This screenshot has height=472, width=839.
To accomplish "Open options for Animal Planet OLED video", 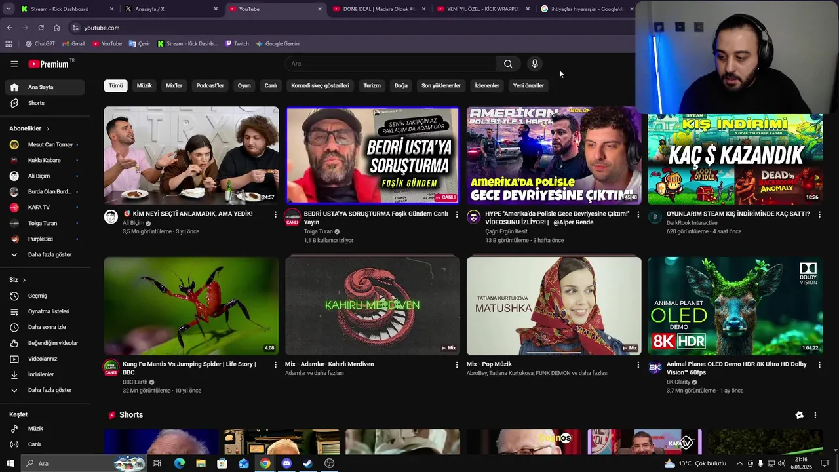I will pos(819,364).
